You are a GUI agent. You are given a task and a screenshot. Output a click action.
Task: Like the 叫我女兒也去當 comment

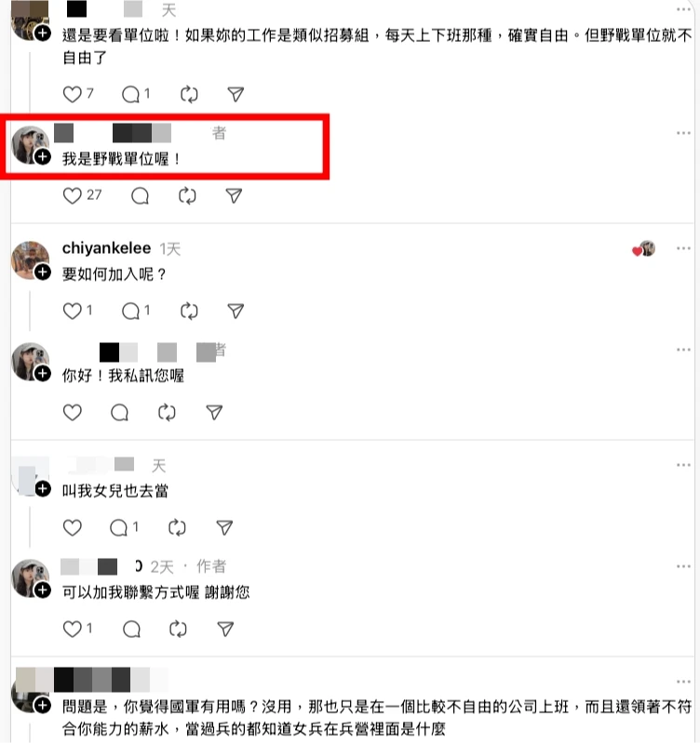pyautogui.click(x=72, y=527)
